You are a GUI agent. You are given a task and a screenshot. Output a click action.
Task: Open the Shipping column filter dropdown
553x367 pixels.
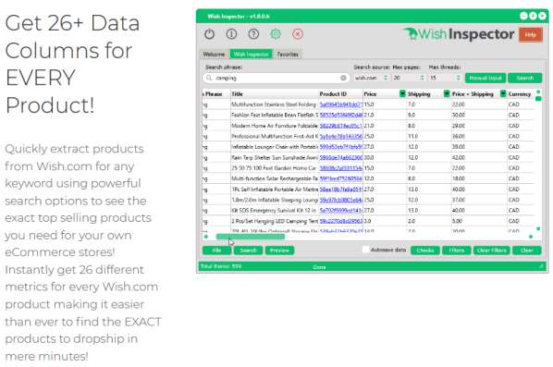pos(447,93)
